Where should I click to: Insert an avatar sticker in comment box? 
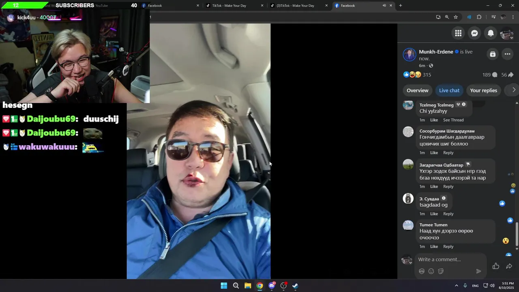422,271
